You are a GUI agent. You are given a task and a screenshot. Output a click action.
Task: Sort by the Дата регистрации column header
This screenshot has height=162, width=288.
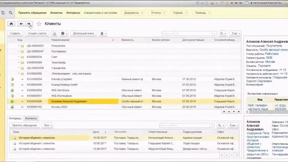click(x=193, y=40)
